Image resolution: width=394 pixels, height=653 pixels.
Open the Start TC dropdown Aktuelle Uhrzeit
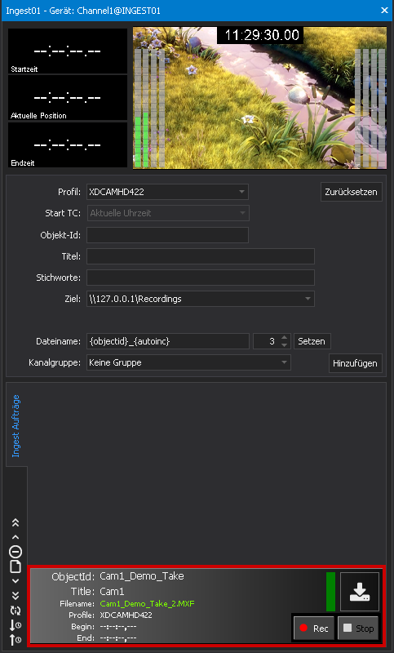[167, 213]
